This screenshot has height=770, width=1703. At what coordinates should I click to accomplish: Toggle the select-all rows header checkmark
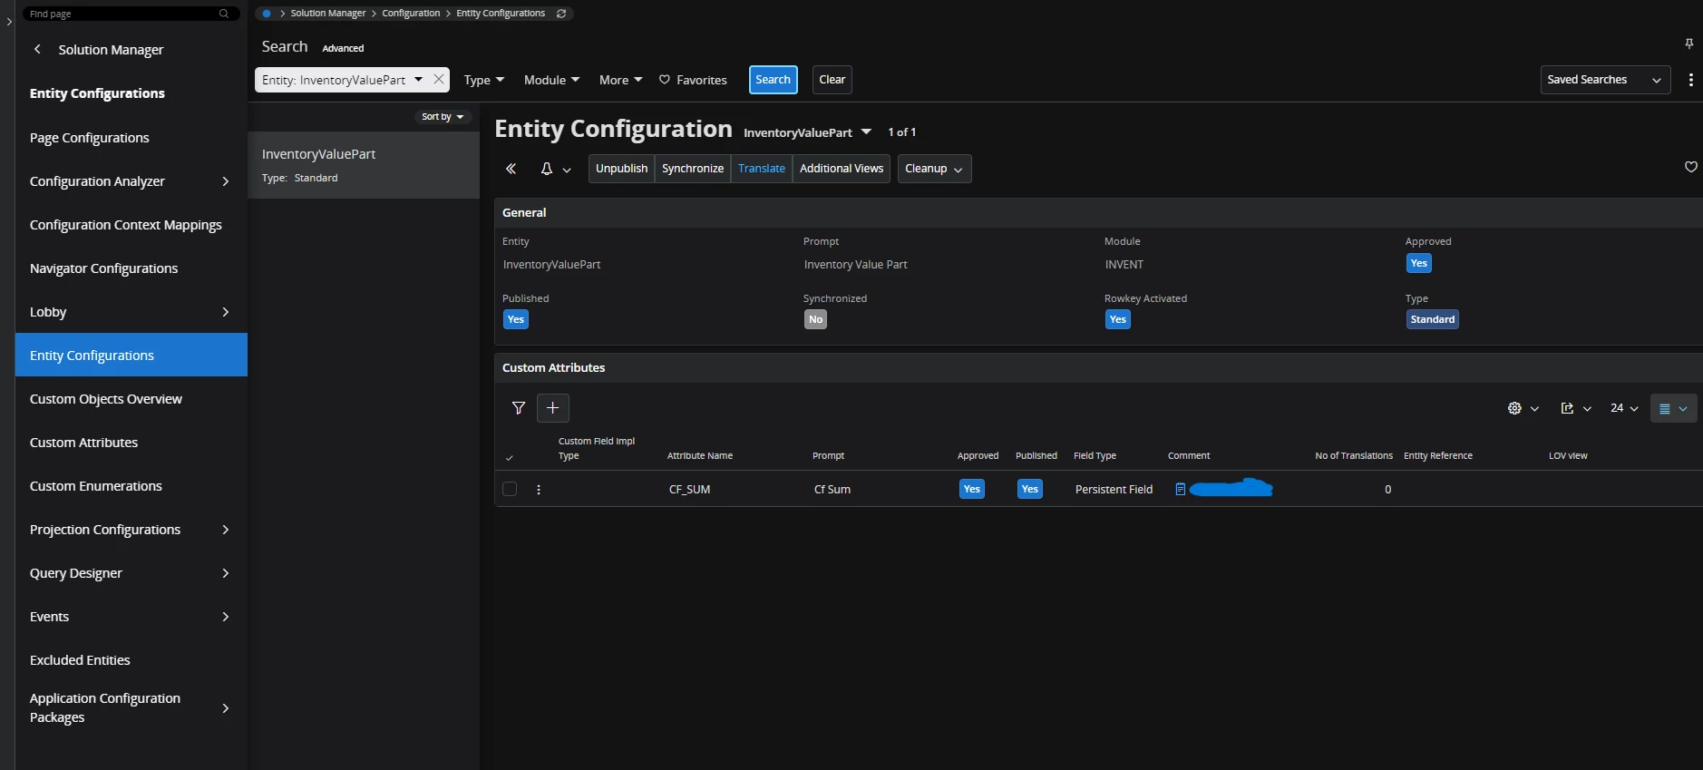[x=510, y=458]
